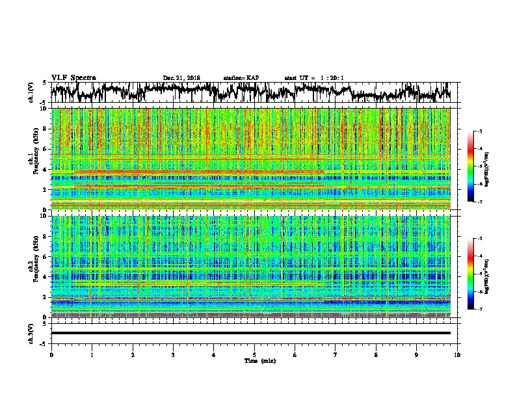
Task: Click the "4" tick label on time axis
Action: pos(213,355)
